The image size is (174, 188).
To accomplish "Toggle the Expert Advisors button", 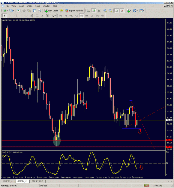I will (x=74, y=11).
